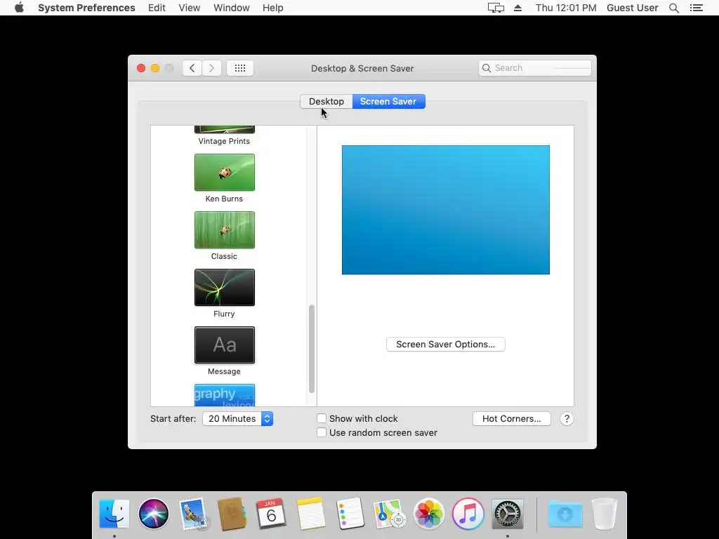Screen dimensions: 719x539
Task: Open help with the question mark button
Action: (567, 418)
